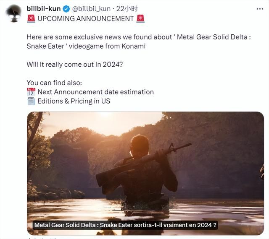Click the 'Will it really come out in 2024?' line
269x239 pixels.
pyautogui.click(x=75, y=65)
